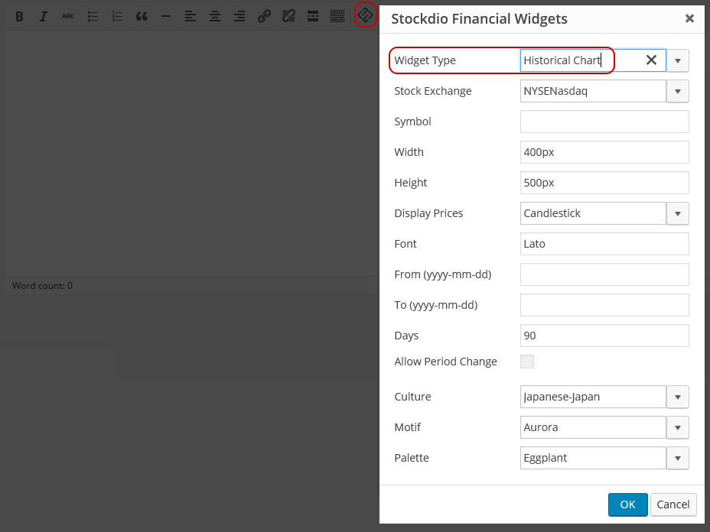
Task: Confirm with the OK button
Action: click(x=627, y=504)
